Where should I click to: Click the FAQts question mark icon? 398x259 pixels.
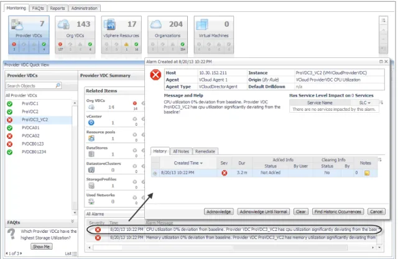[11, 234]
